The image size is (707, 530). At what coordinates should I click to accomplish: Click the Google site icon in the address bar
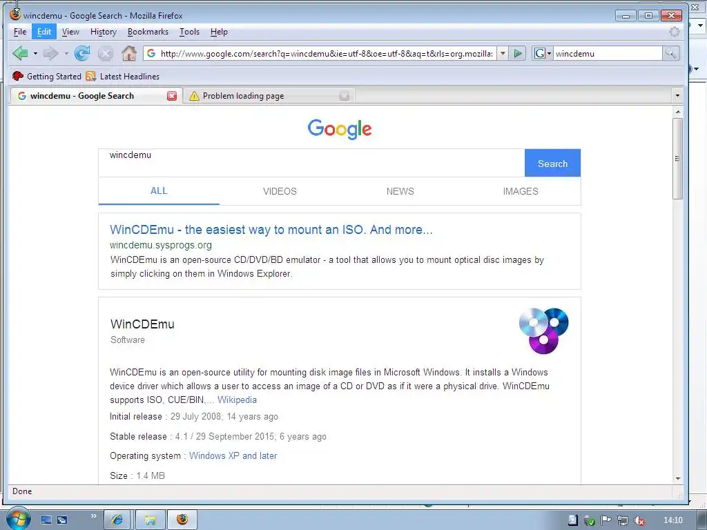[151, 54]
